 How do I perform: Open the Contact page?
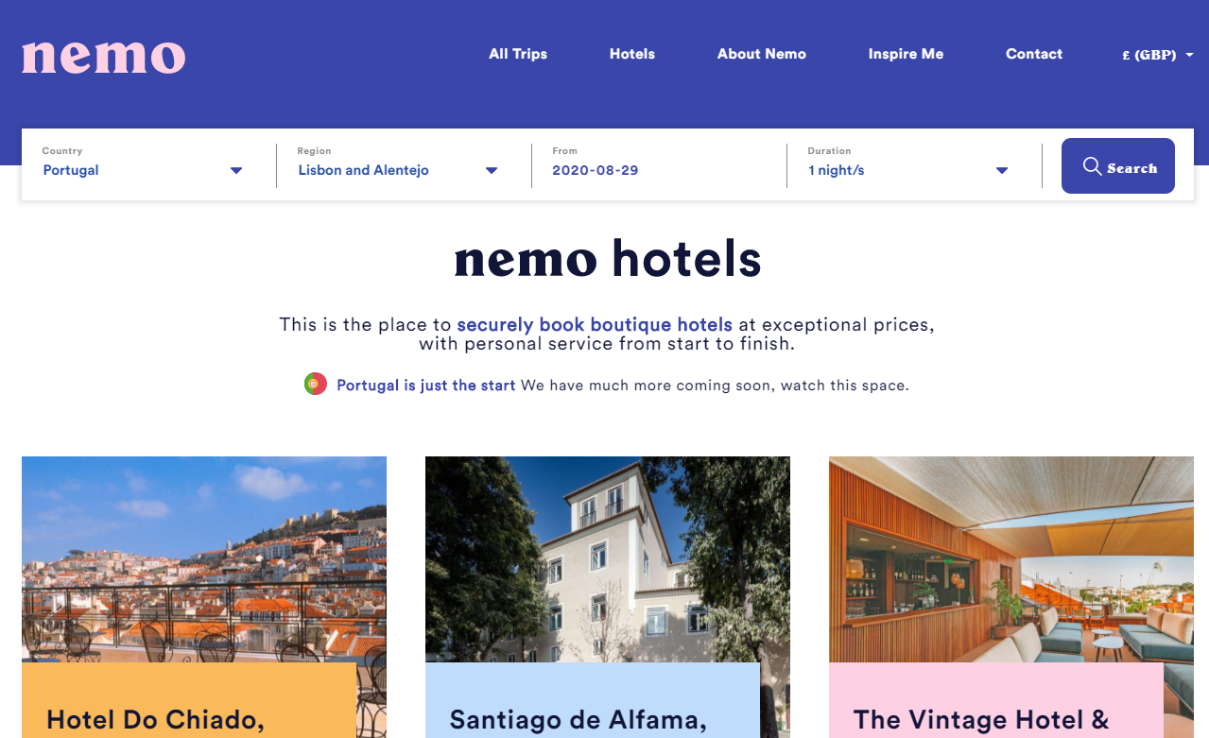pyautogui.click(x=1034, y=54)
